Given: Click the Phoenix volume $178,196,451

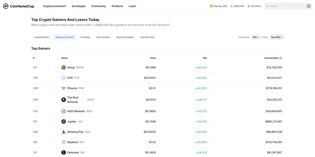Looking at the screenshot, I should point(274,88).
